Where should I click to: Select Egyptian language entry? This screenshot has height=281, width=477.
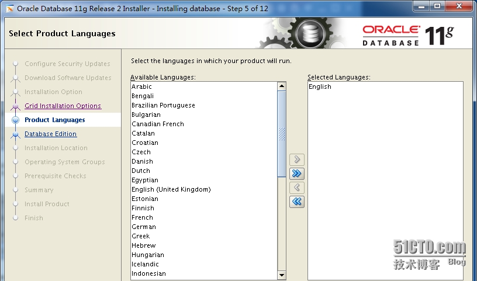click(204, 180)
